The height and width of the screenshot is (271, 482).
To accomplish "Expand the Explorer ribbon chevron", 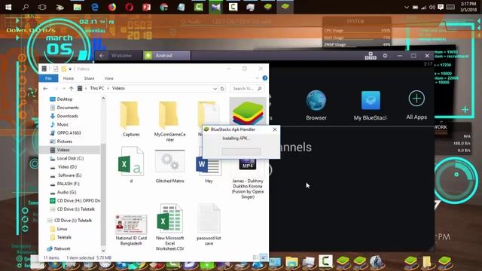I will [x=257, y=78].
